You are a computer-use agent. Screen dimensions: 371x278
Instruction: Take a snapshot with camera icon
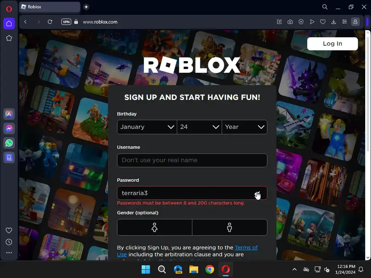pyautogui.click(x=290, y=22)
